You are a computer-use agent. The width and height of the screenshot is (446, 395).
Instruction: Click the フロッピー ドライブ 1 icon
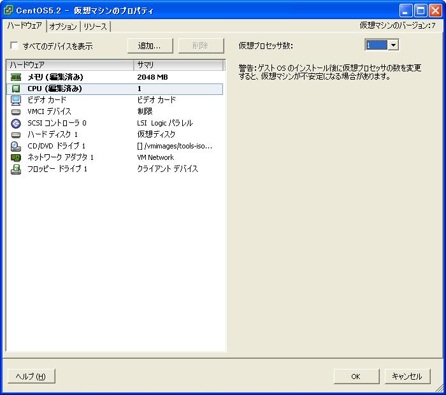(16, 169)
